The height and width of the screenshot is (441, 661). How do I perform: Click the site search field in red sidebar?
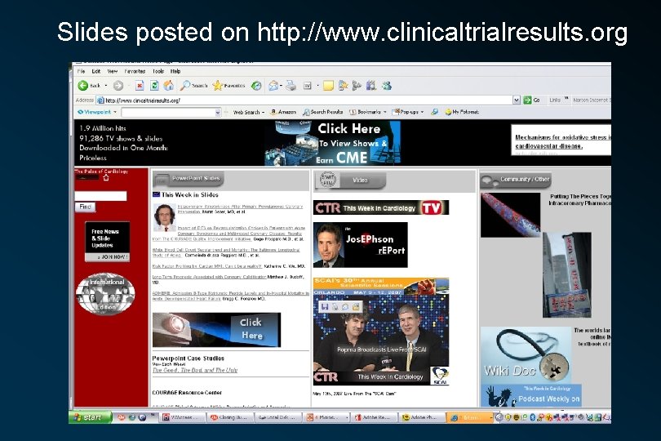point(100,196)
